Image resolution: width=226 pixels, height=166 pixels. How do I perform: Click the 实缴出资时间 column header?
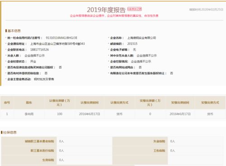(x=180, y=103)
